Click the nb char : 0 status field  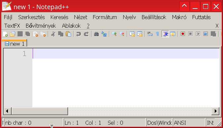[33, 123]
